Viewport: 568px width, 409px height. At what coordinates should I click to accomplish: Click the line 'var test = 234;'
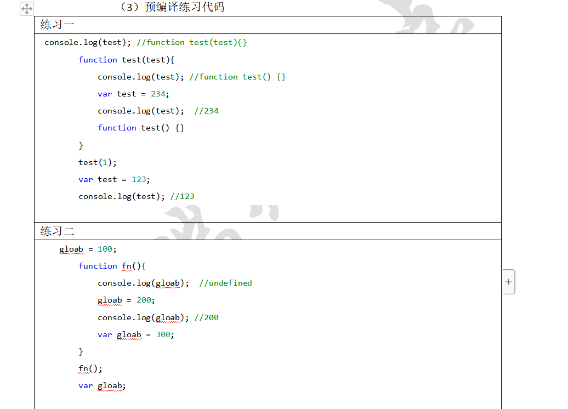point(133,94)
